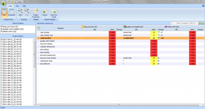Expand the rank checker tool row
This screenshot has height=109, width=205.
coord(39,35)
